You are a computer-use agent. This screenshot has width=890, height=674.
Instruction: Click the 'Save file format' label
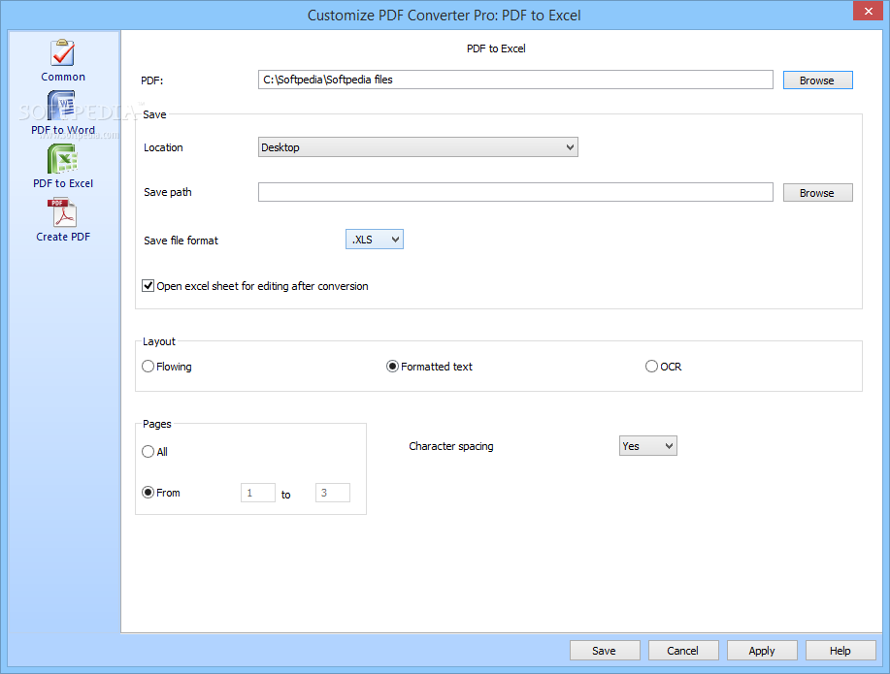[181, 241]
